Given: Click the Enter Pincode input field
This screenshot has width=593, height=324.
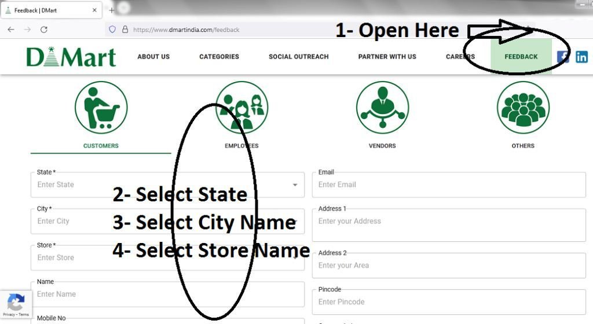Looking at the screenshot, I should pos(449,301).
